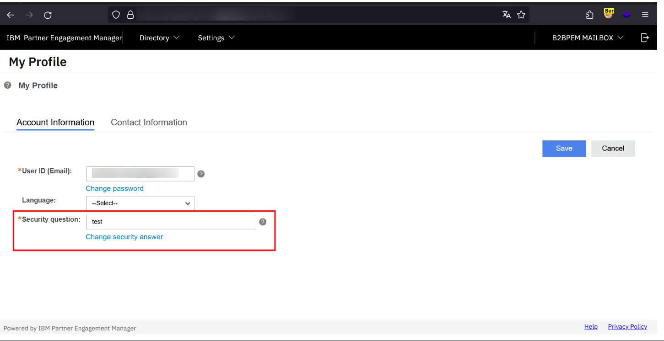Viewport: 664px width, 341px height.
Task: Click help icon beside My Profile heading
Action: (7, 85)
